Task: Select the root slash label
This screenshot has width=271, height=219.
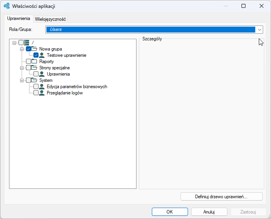Action: [33, 43]
